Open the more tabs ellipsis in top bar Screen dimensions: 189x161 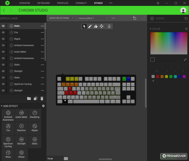click(111, 3)
